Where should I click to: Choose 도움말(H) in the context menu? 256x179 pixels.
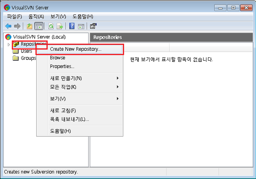[80, 131]
